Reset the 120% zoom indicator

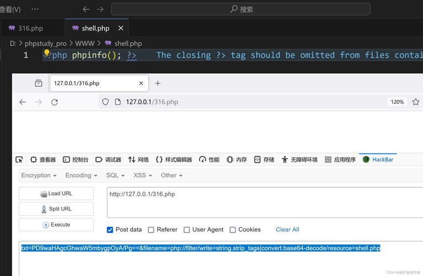click(x=397, y=102)
